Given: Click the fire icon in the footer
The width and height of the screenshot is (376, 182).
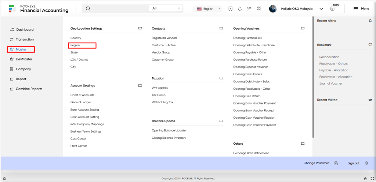Looking at the screenshot, I should [x=365, y=178].
